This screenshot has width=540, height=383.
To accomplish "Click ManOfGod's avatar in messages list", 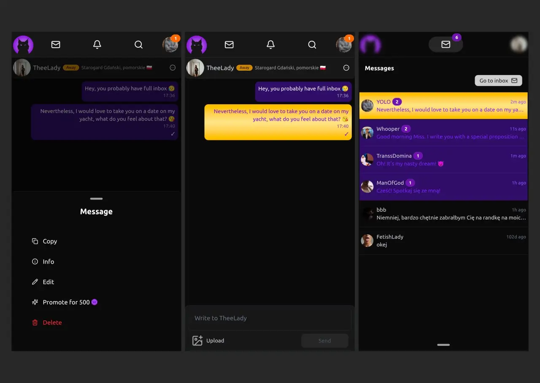I will [x=367, y=186].
